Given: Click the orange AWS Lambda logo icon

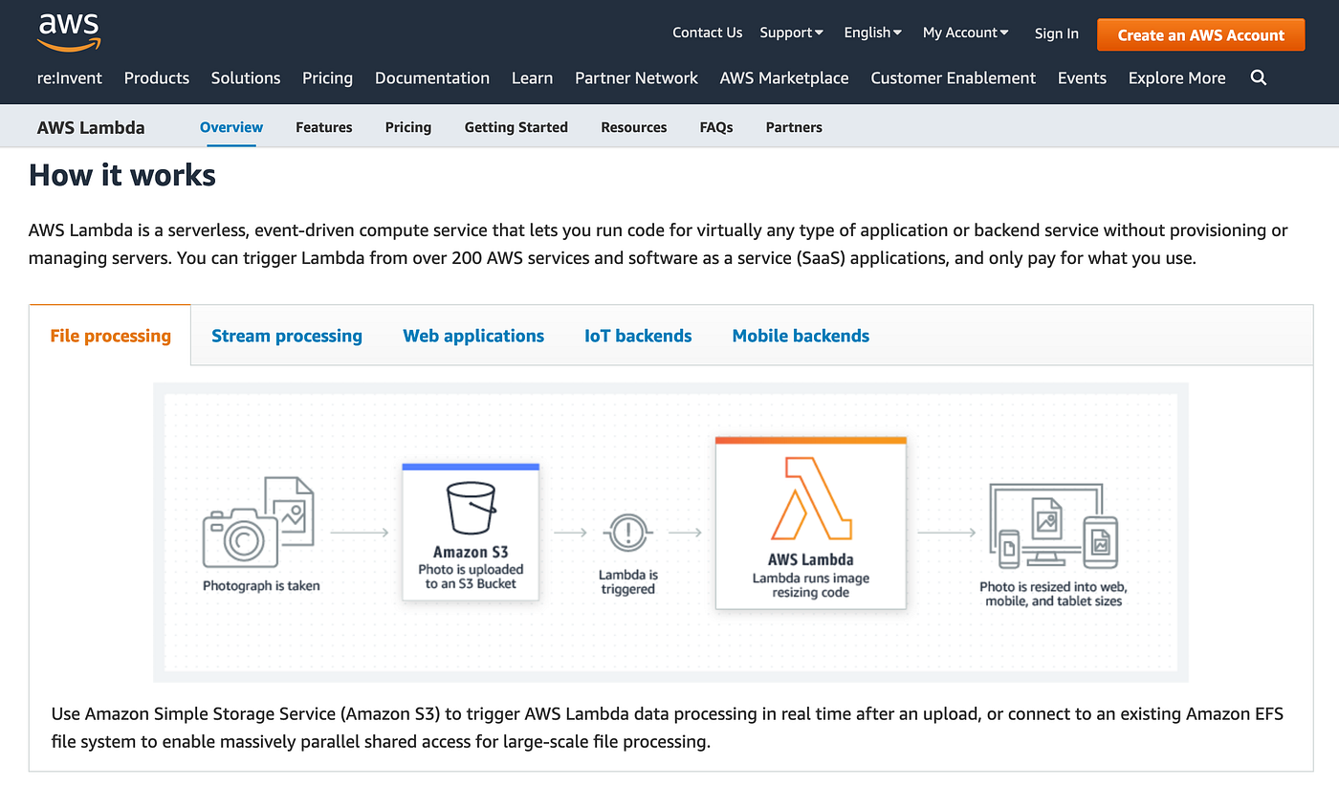Looking at the screenshot, I should (x=810, y=498).
